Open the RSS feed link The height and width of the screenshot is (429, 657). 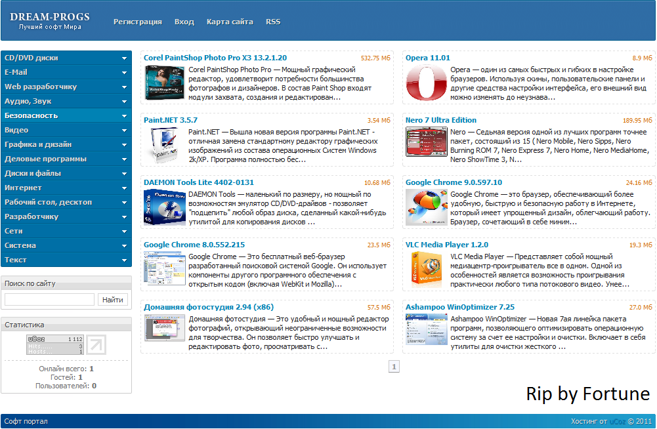point(273,22)
